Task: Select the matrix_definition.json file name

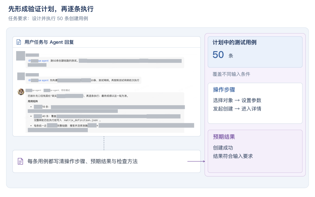Action: [x=81, y=120]
